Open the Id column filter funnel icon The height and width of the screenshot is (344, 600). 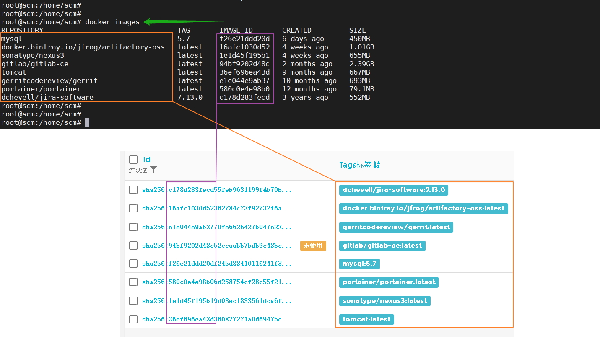(x=153, y=170)
